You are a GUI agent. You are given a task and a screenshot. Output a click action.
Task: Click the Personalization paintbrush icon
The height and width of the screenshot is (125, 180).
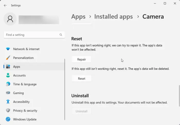point(8,58)
